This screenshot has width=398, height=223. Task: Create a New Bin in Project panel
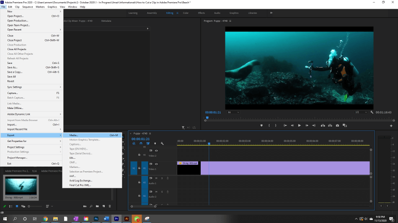pyautogui.click(x=97, y=206)
